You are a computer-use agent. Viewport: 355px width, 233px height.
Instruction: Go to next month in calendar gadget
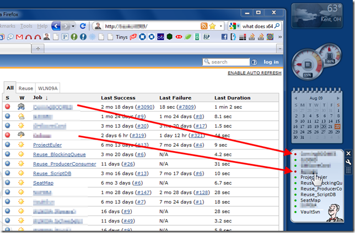[338, 98]
